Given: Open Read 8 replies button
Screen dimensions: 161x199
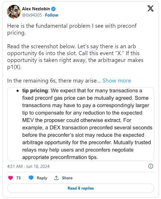Looking at the screenshot, I should click(x=81, y=188).
